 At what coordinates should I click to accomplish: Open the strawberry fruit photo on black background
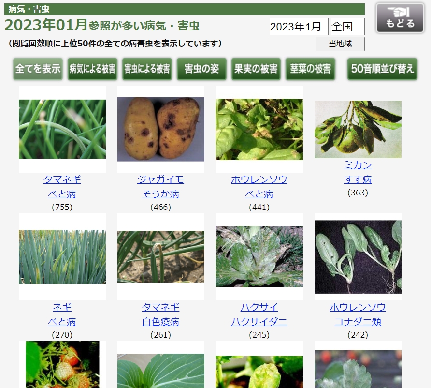[62, 365]
